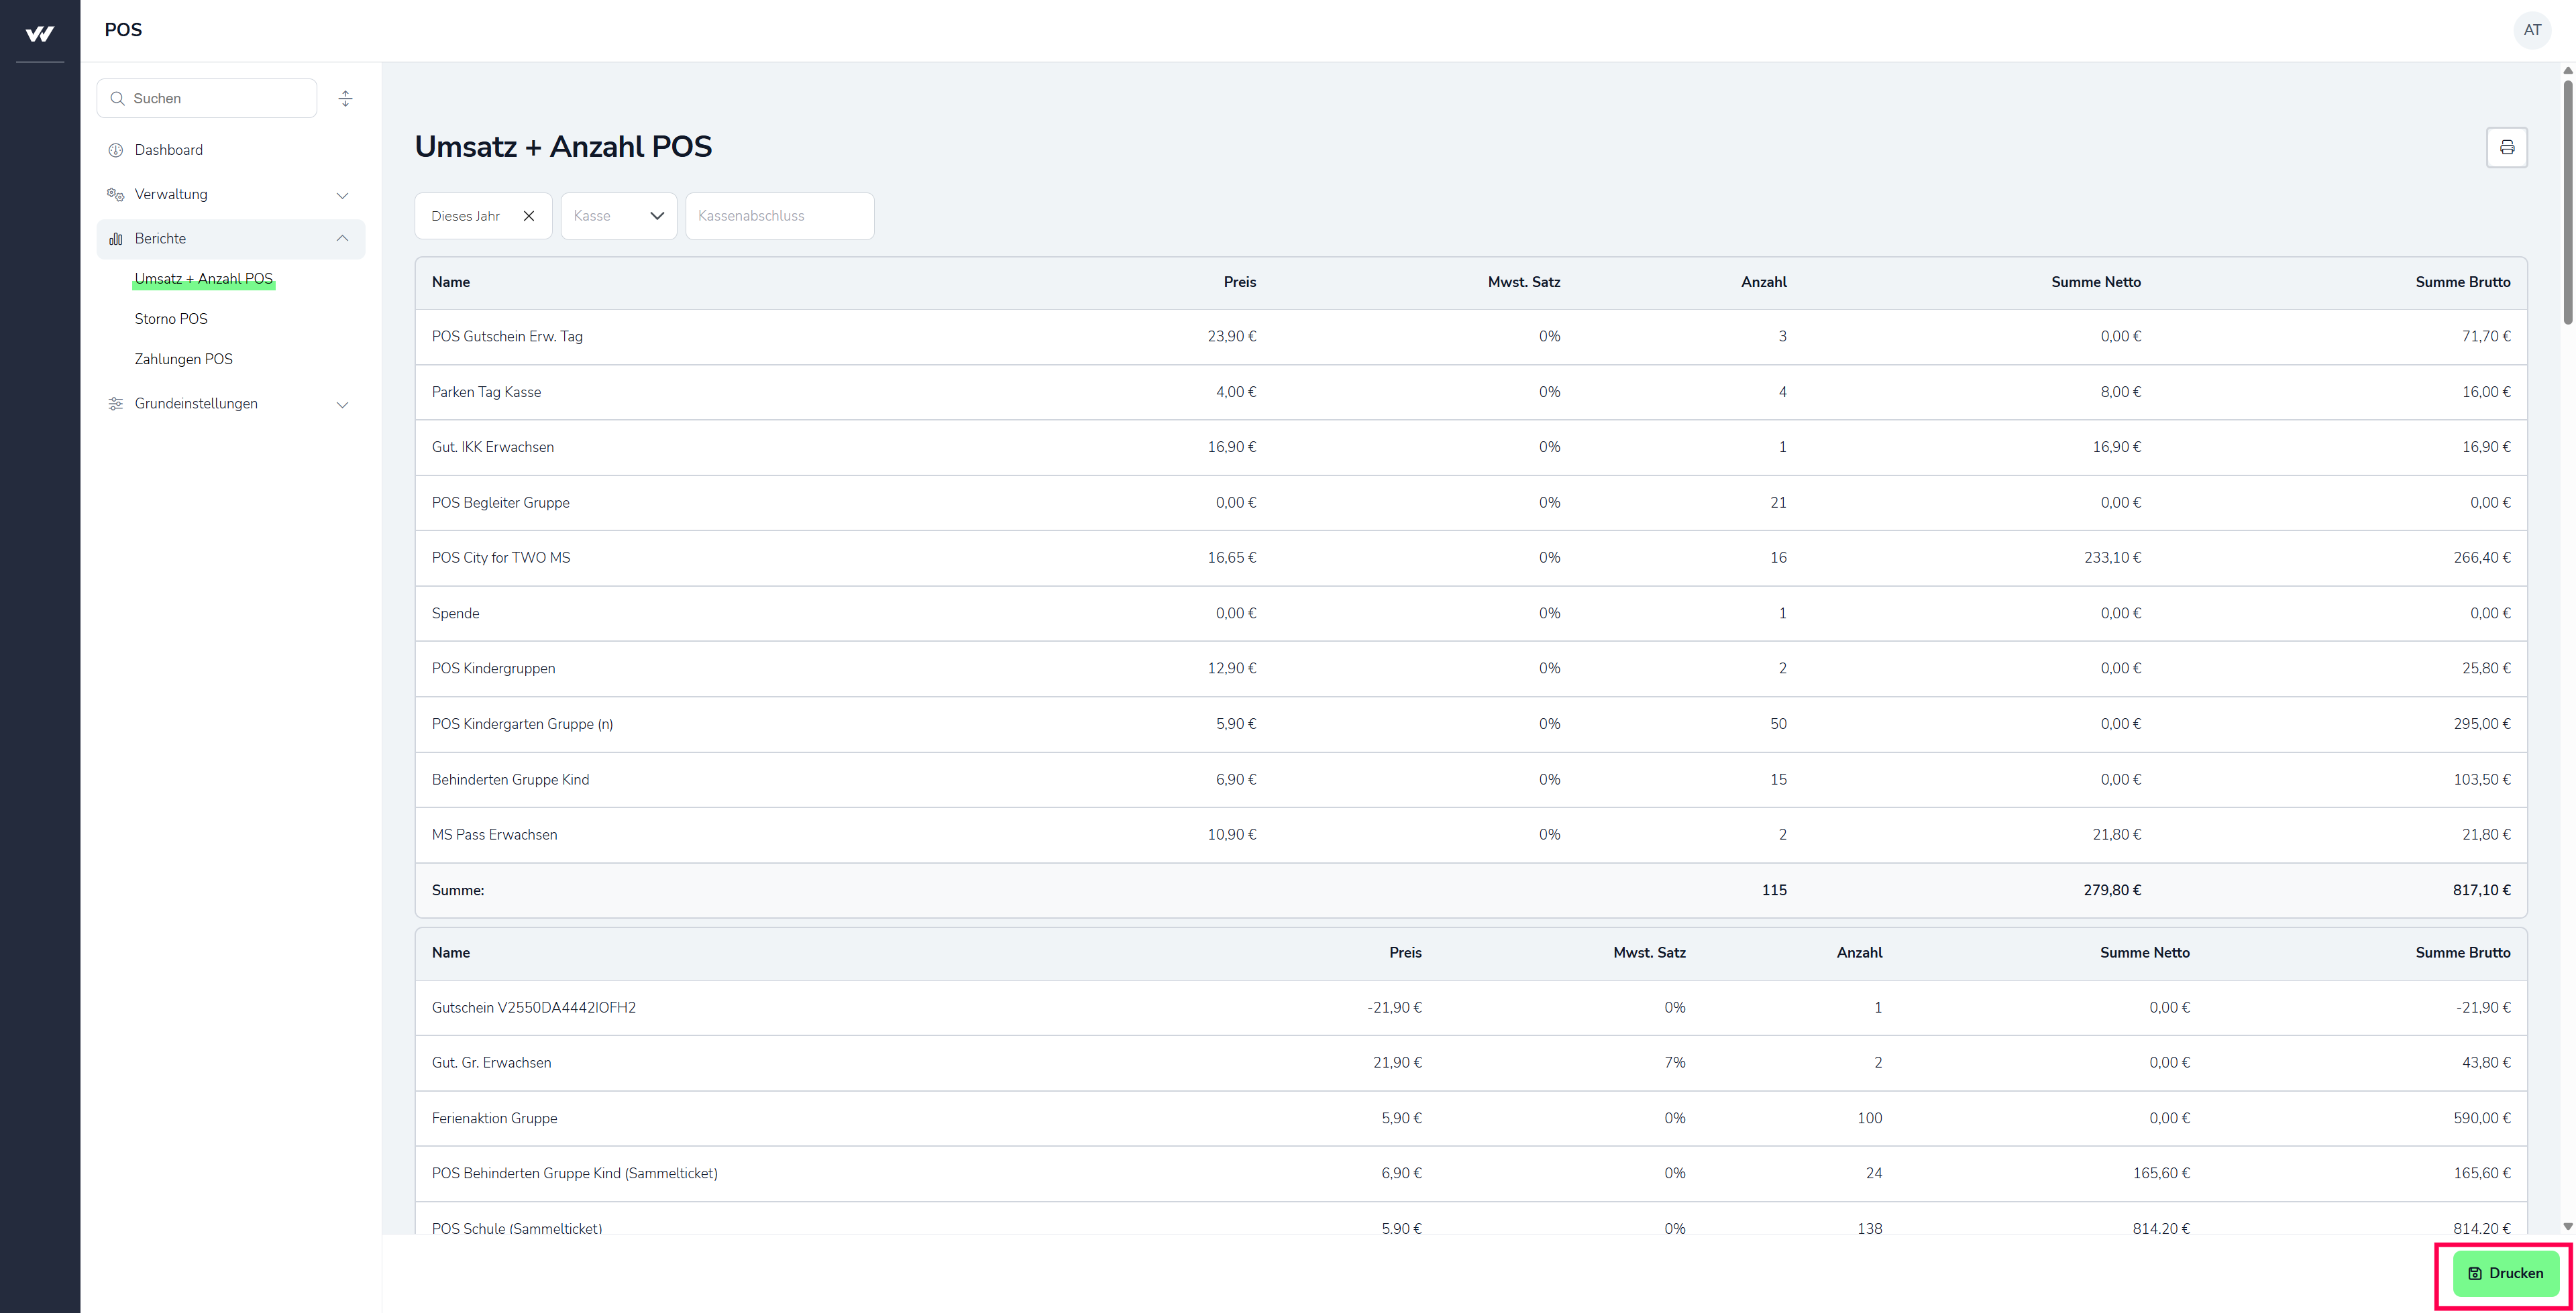Click the Verwaltung gears icon
2576x1313 pixels.
[116, 194]
